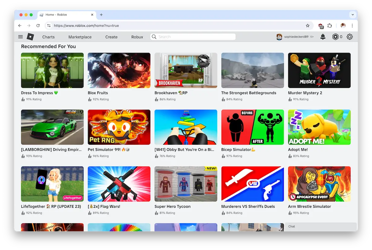Open the settings gear icon
This screenshot has height=250, width=372.
(x=350, y=37)
